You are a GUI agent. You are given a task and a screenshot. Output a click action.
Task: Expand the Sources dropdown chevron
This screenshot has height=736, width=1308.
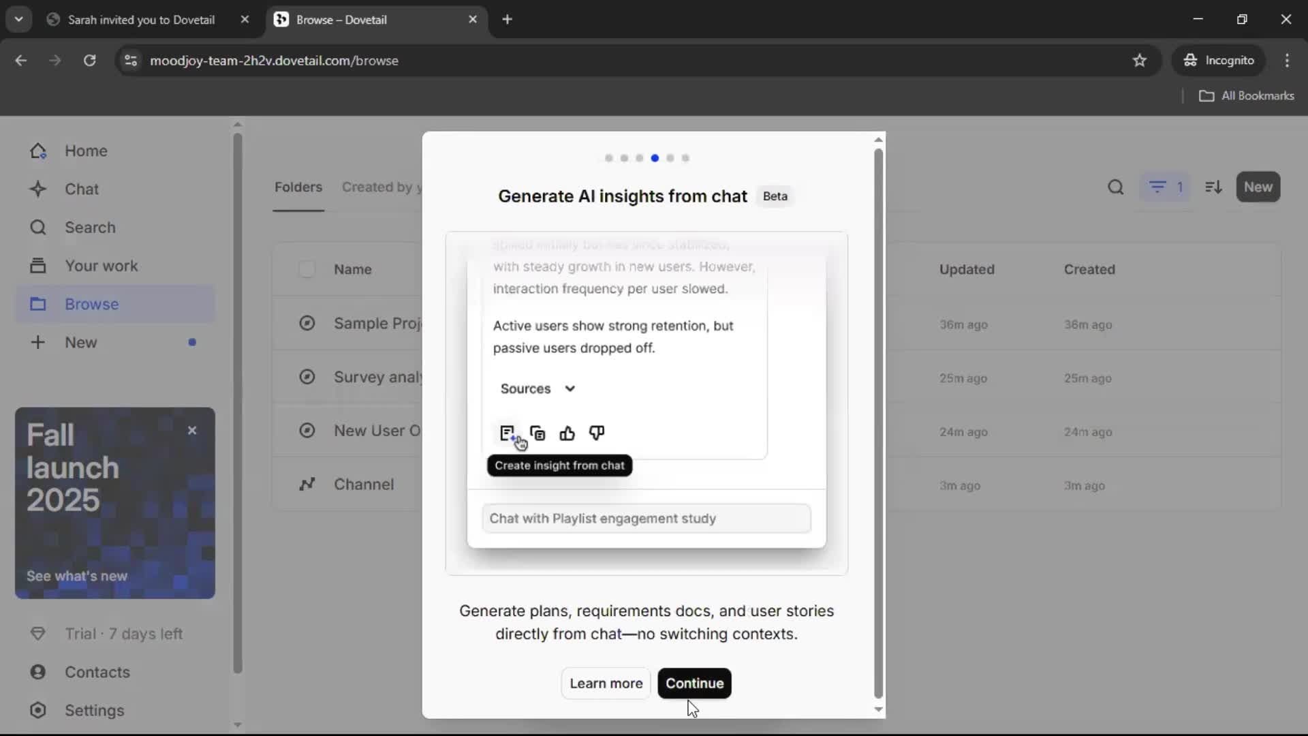point(570,388)
